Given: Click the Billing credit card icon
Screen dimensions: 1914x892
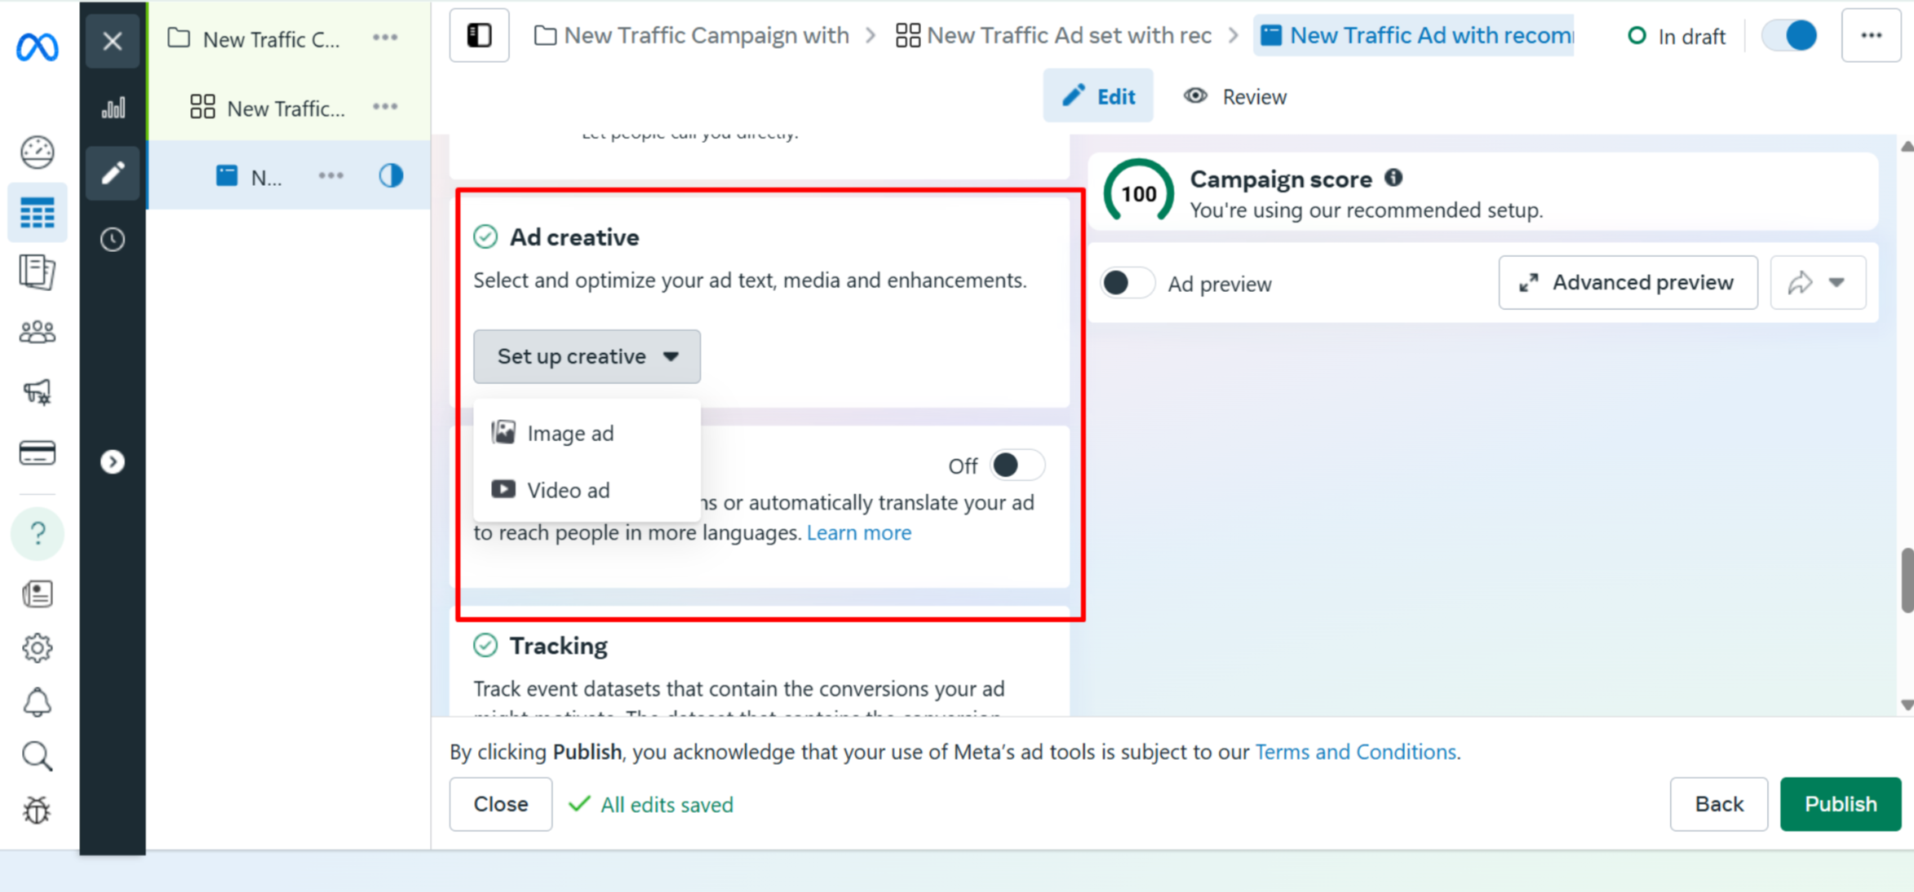Looking at the screenshot, I should point(38,453).
